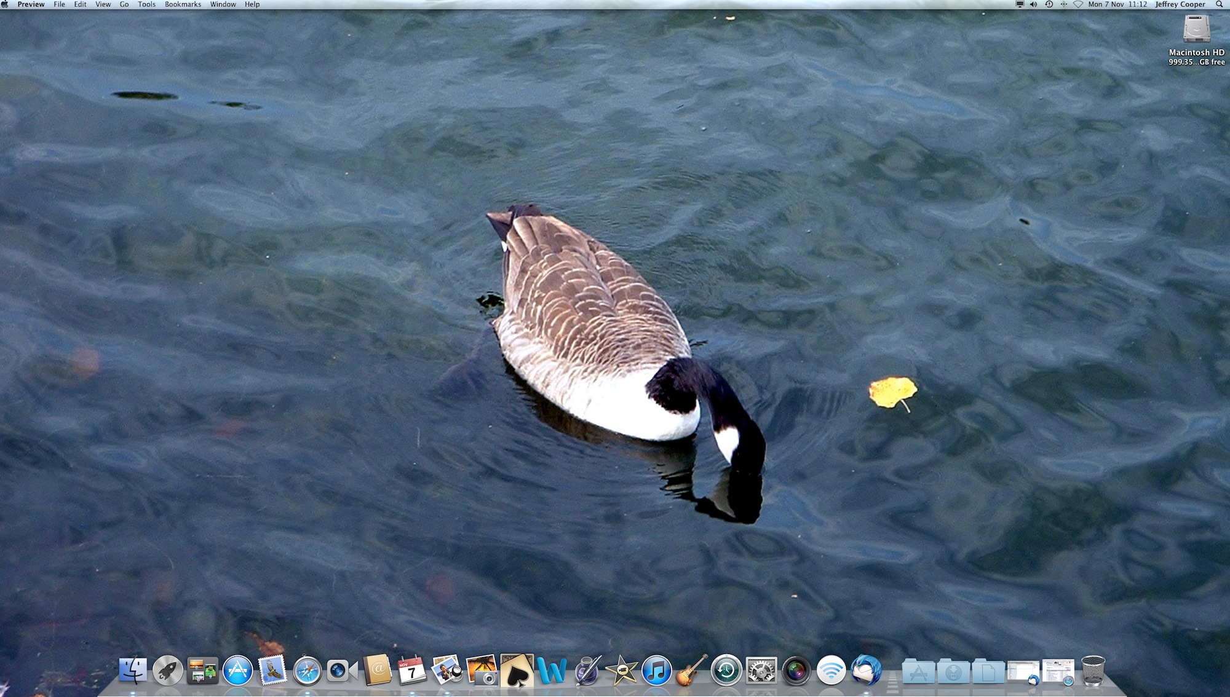Image resolution: width=1230 pixels, height=697 pixels.
Task: Open Time Machine in Dock
Action: click(726, 671)
